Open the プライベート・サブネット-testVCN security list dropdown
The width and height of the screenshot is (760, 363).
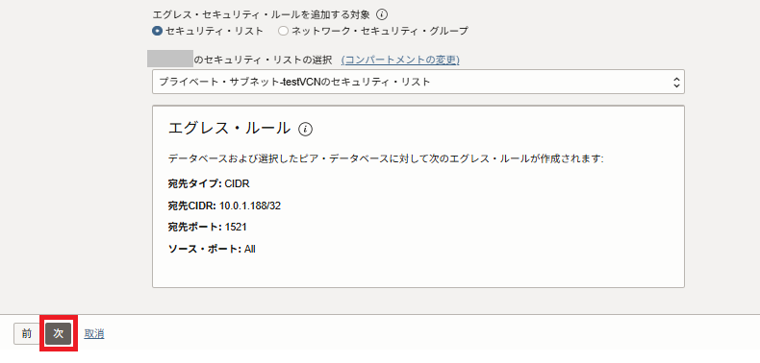(418, 82)
